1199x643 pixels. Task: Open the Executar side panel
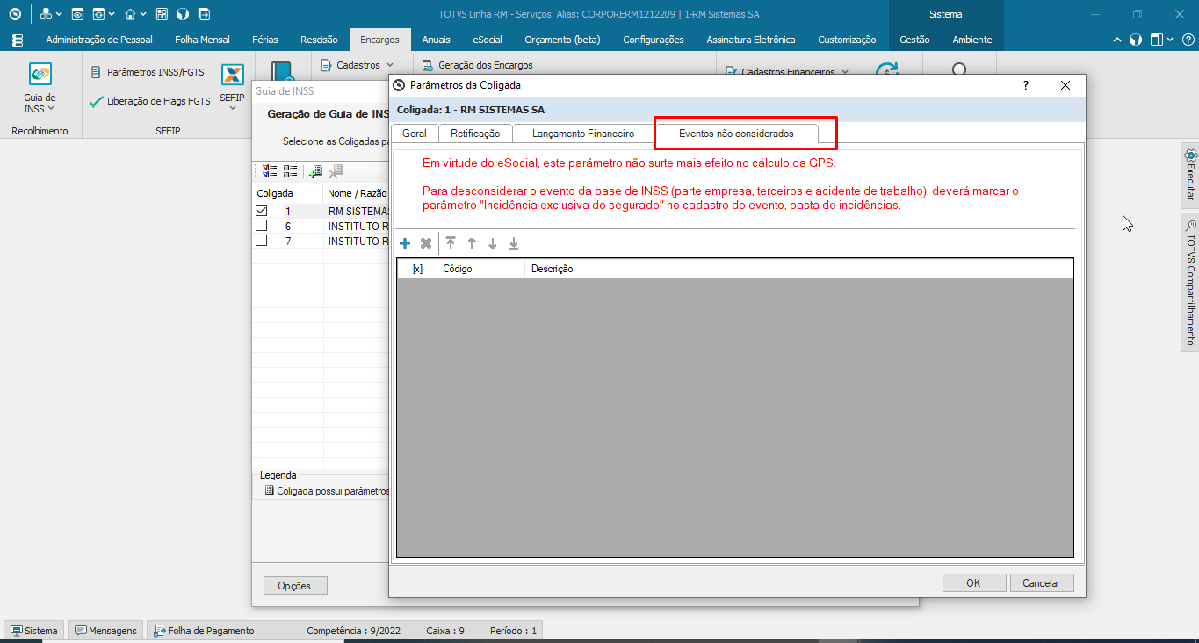click(x=1190, y=174)
